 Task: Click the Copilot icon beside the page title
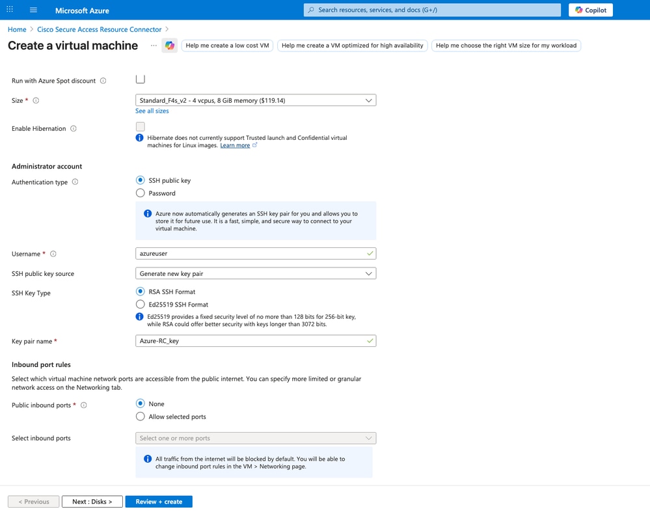tap(169, 46)
